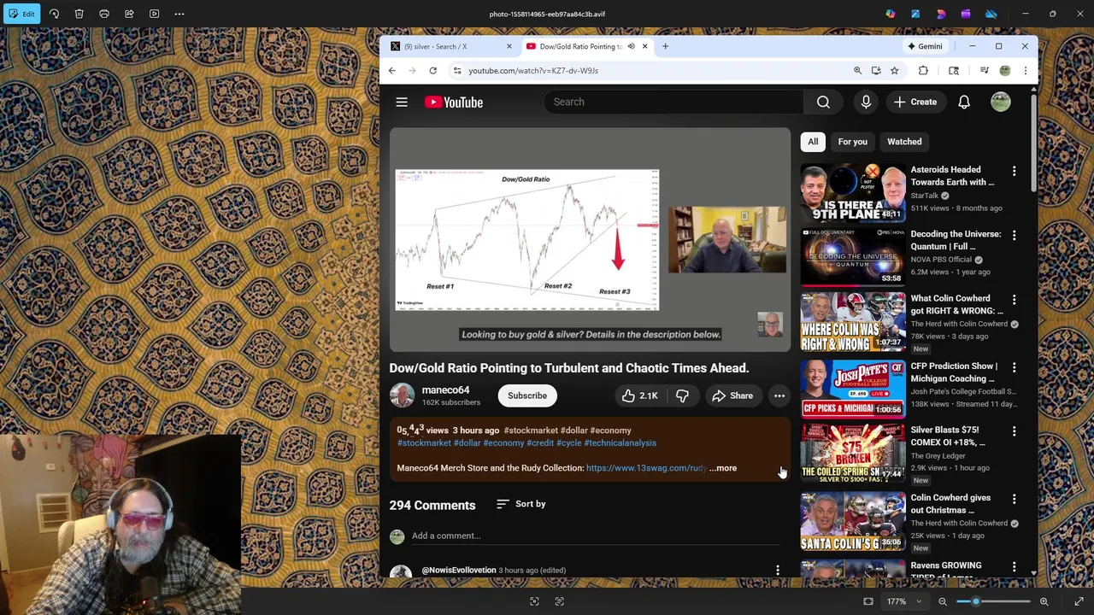The width and height of the screenshot is (1094, 615).
Task: Open the Sort by comments menu
Action: click(x=521, y=504)
